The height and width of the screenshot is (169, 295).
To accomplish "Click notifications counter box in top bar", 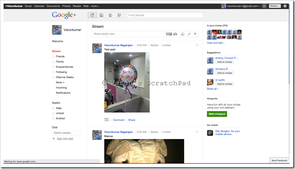I will [x=264, y=6].
